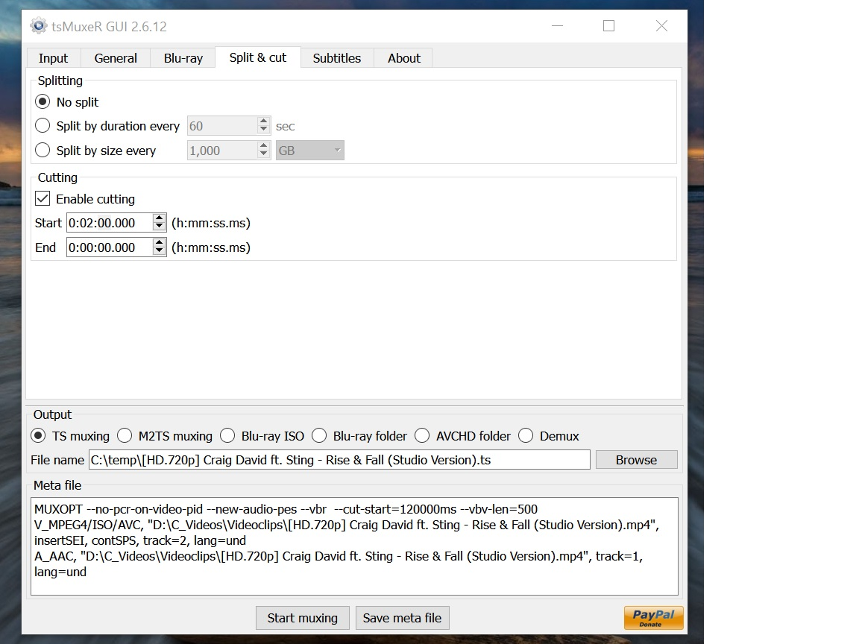This screenshot has height=644, width=859.
Task: Click the End time field 0:00:00.000
Action: 110,247
